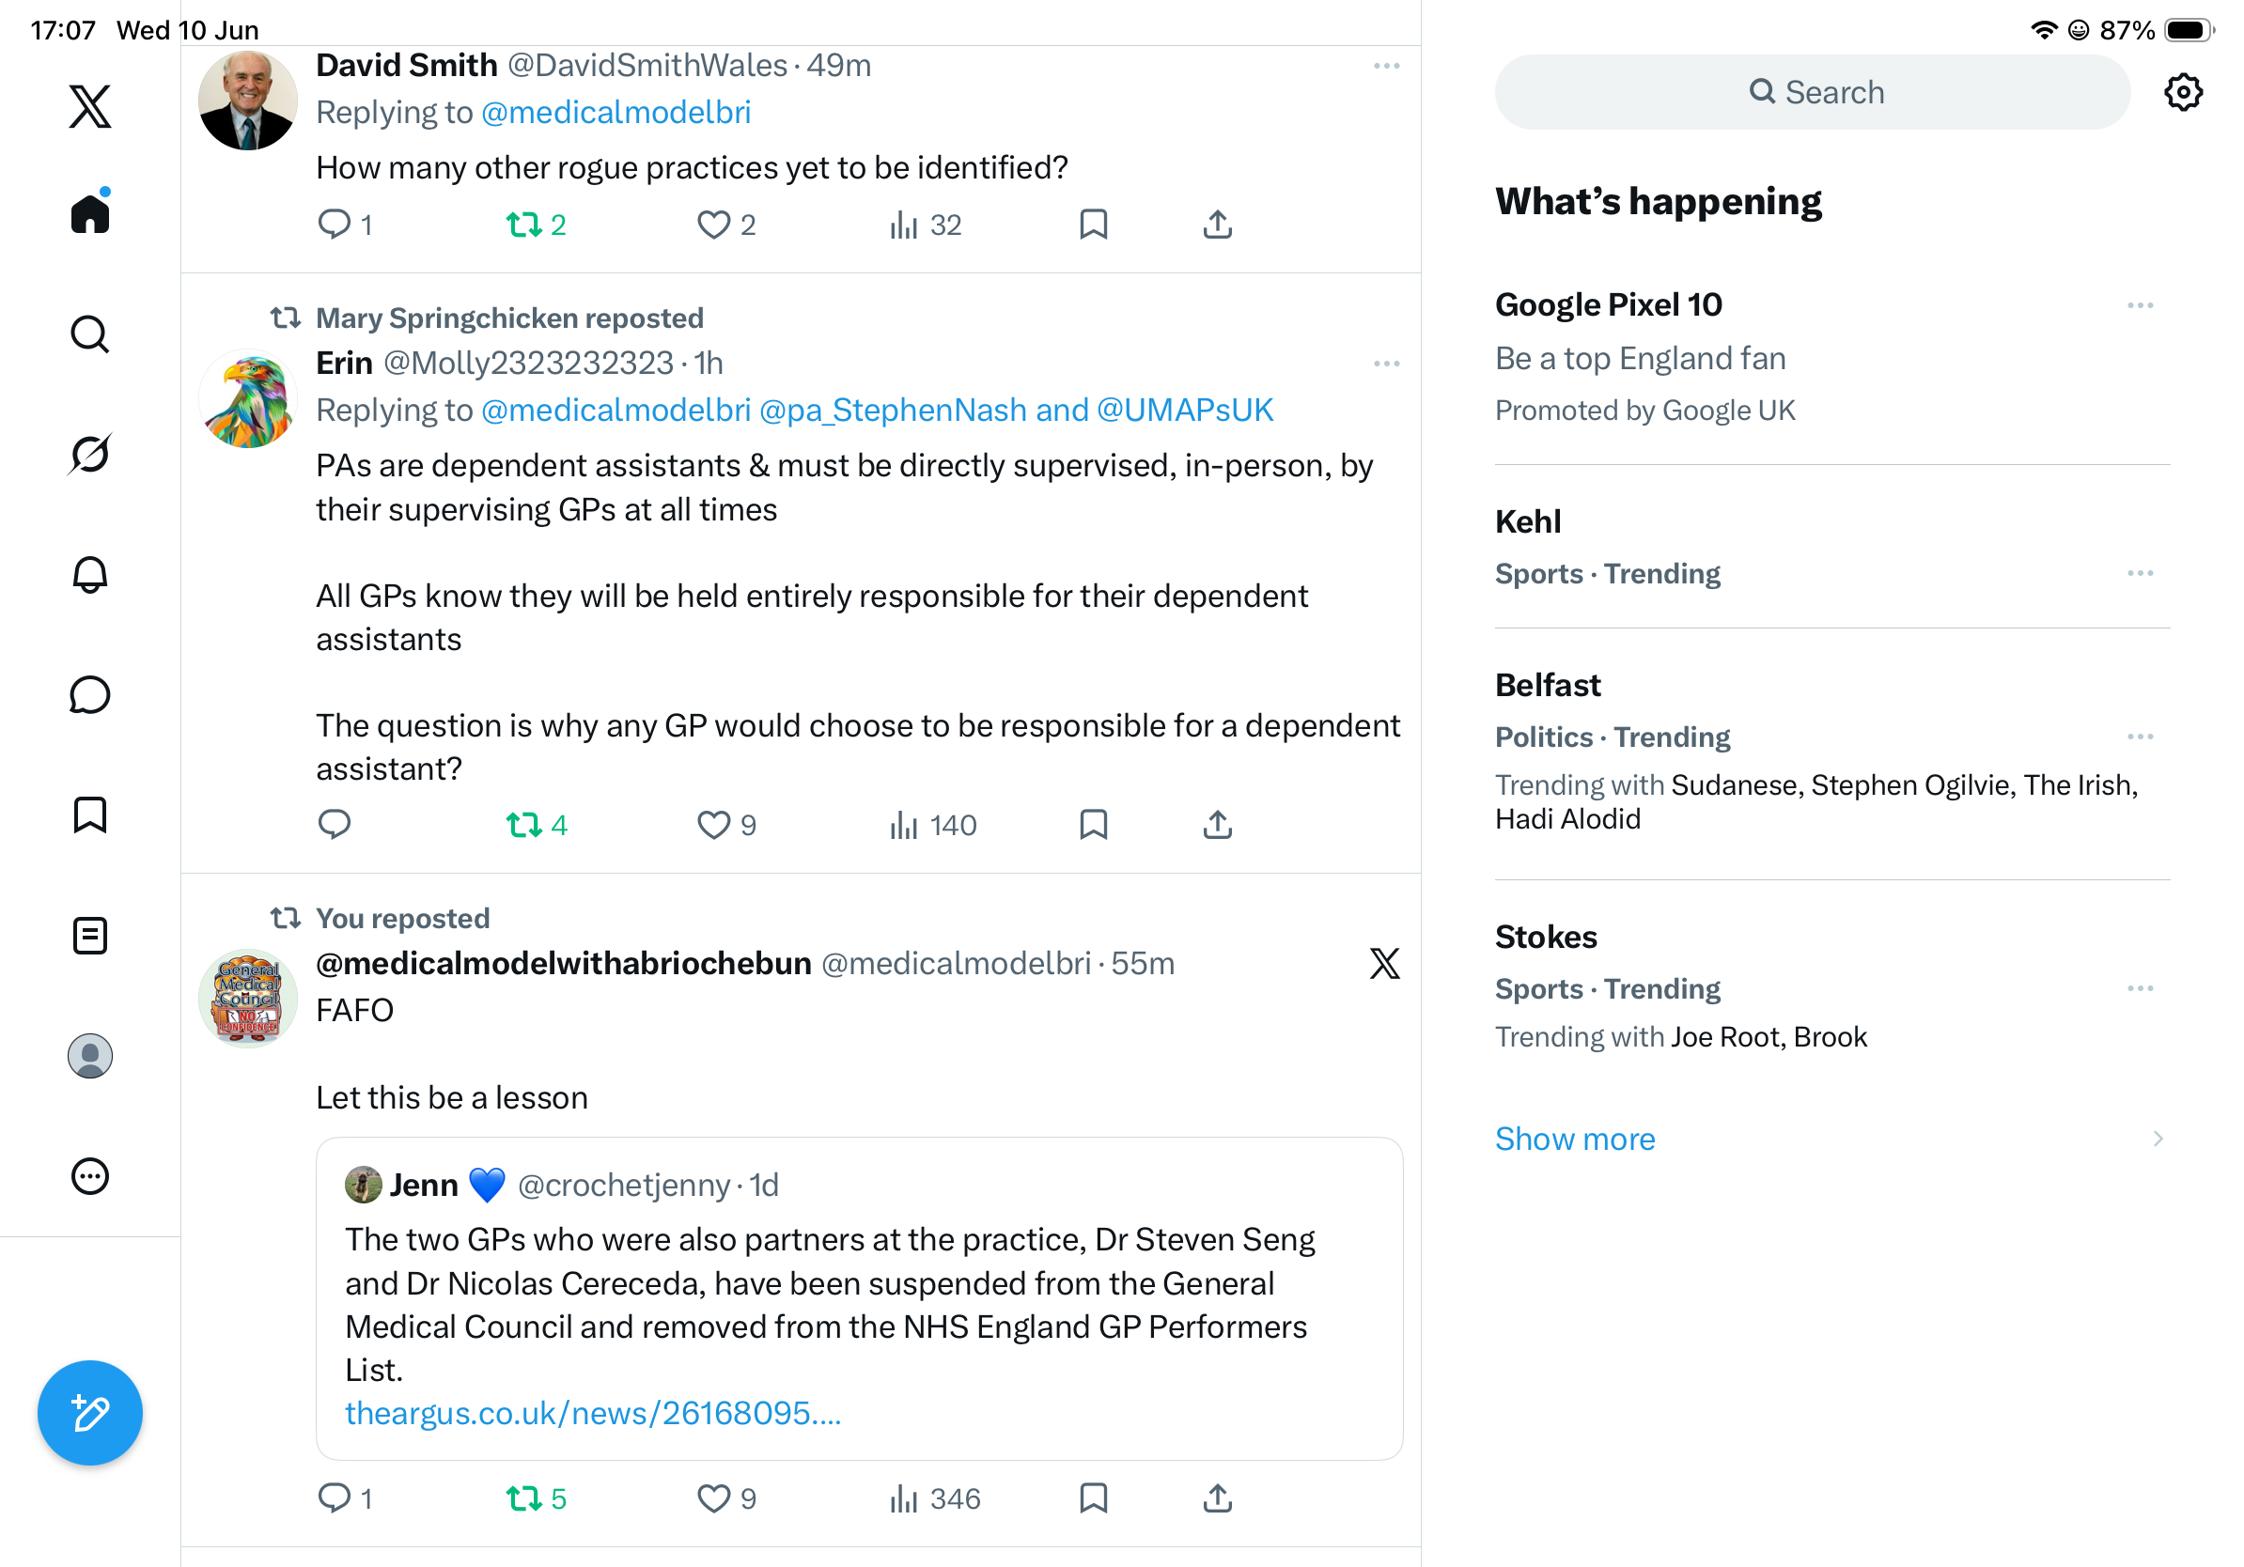Viewport: 2244px width, 1567px height.
Task: Open more options for Erin's post
Action: (1386, 364)
